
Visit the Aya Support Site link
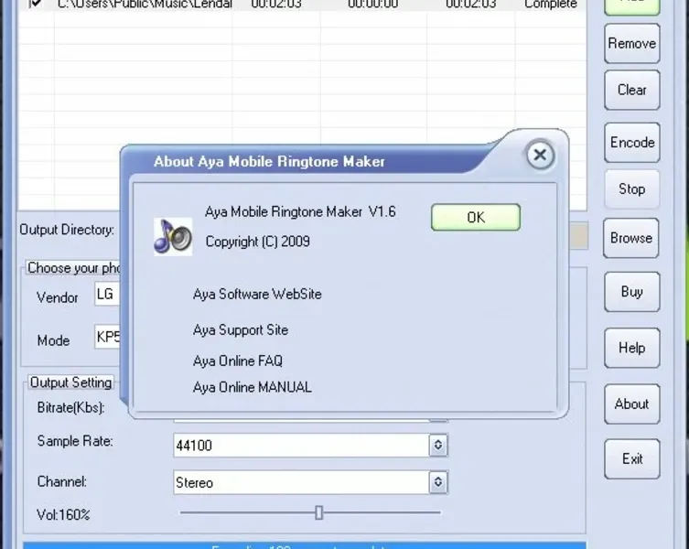coord(241,330)
